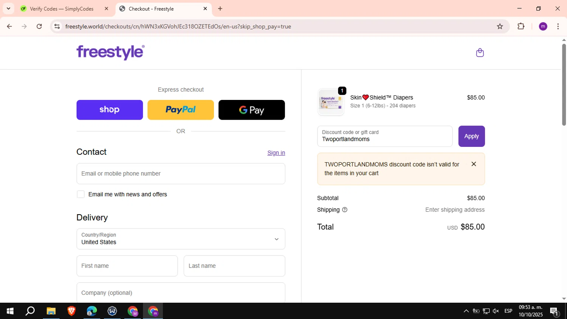Check Email me with news and offers
This screenshot has height=319, width=567.
point(81,194)
